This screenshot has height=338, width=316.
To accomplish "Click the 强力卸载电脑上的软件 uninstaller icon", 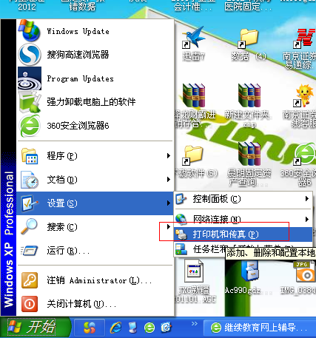I will 30,102.
